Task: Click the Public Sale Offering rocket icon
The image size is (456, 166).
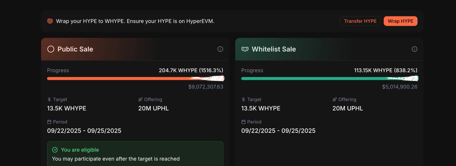Action: click(x=141, y=100)
